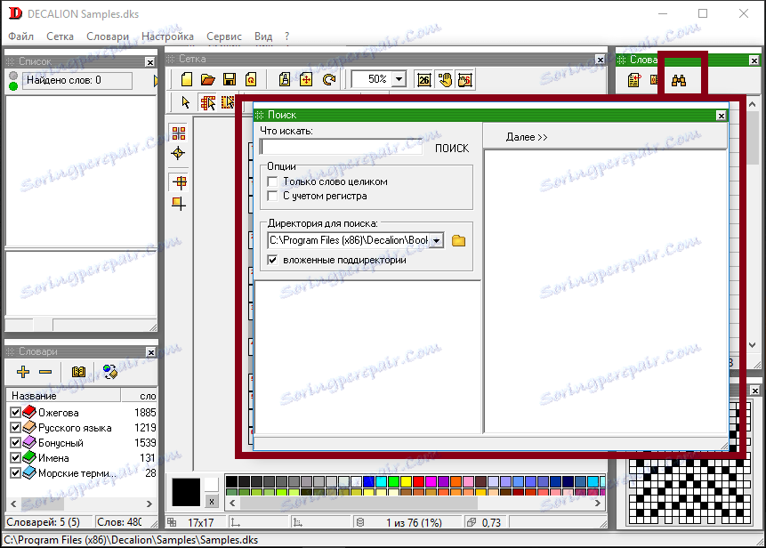This screenshot has height=548, width=766.
Task: Add a dictionary with the plus icon
Action: click(23, 372)
